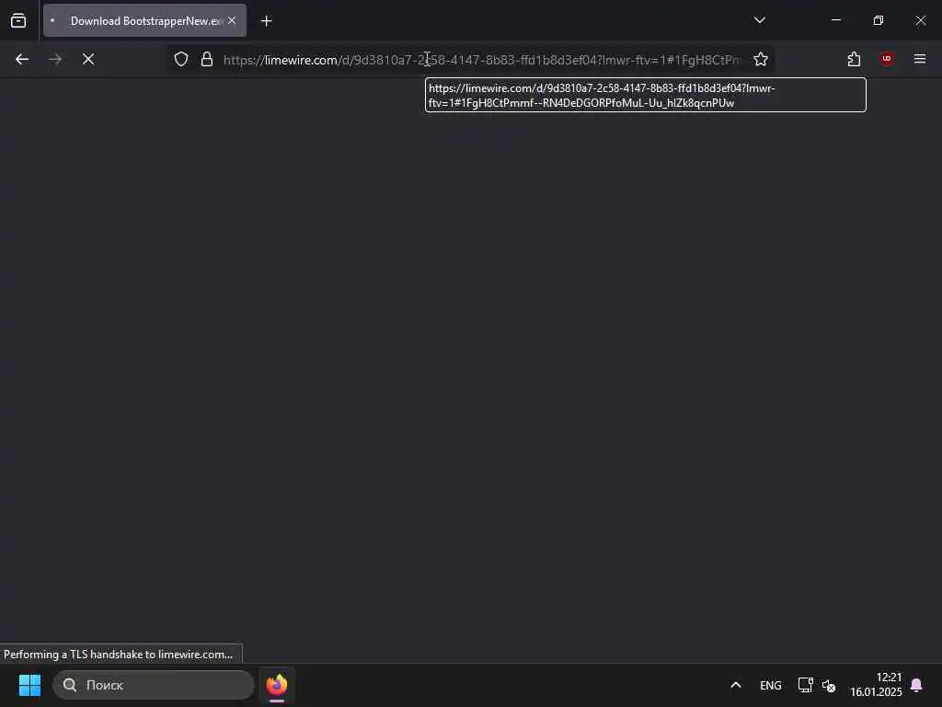Show hidden system tray icons
The image size is (942, 707).
tap(735, 685)
